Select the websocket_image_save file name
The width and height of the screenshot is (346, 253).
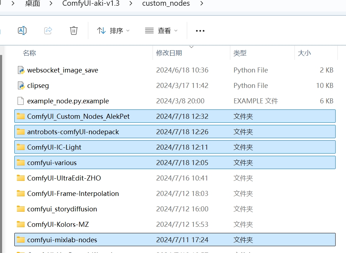tap(63, 70)
